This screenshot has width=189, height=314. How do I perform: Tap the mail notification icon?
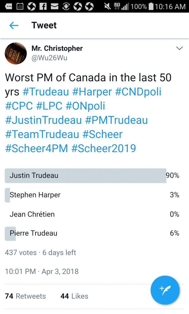click(x=55, y=6)
